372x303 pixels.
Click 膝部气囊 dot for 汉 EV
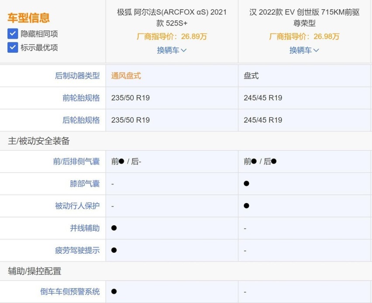[x=246, y=184]
